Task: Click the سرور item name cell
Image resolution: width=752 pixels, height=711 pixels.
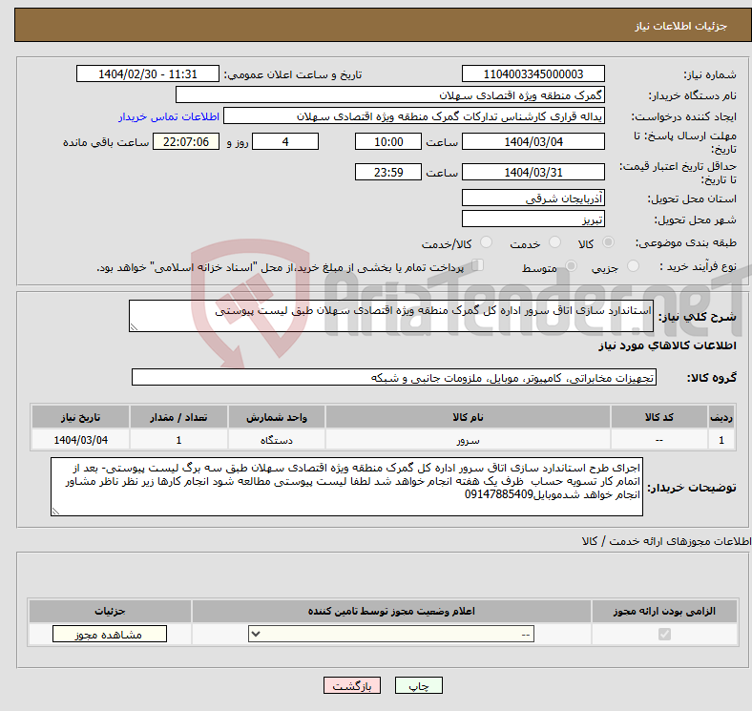Action: (468, 440)
